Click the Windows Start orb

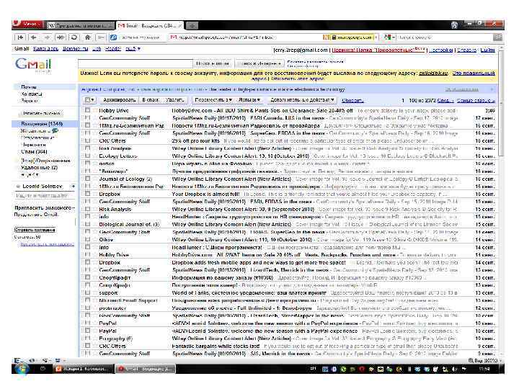22,368
